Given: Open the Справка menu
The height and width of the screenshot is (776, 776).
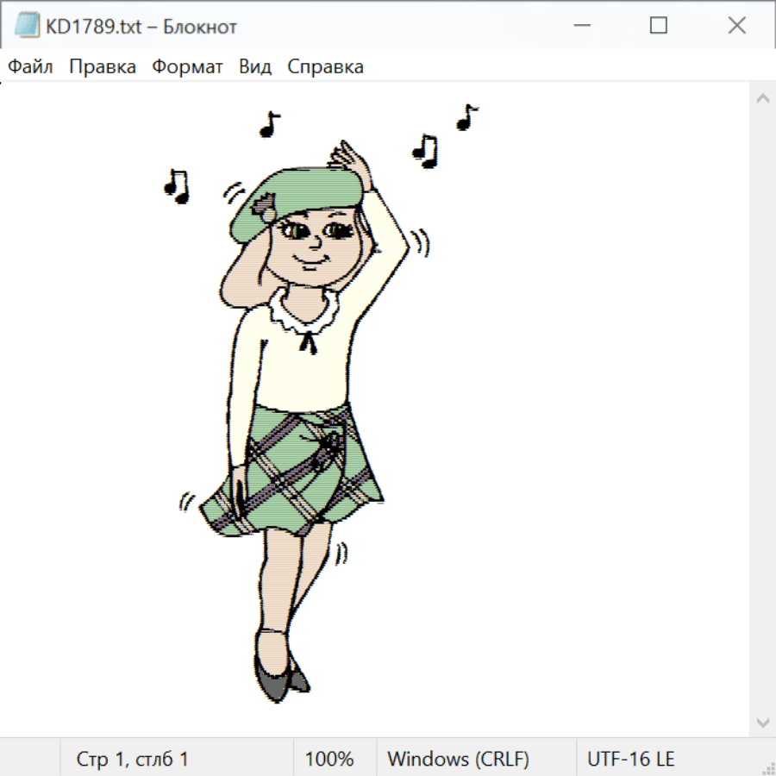Looking at the screenshot, I should pyautogui.click(x=325, y=67).
